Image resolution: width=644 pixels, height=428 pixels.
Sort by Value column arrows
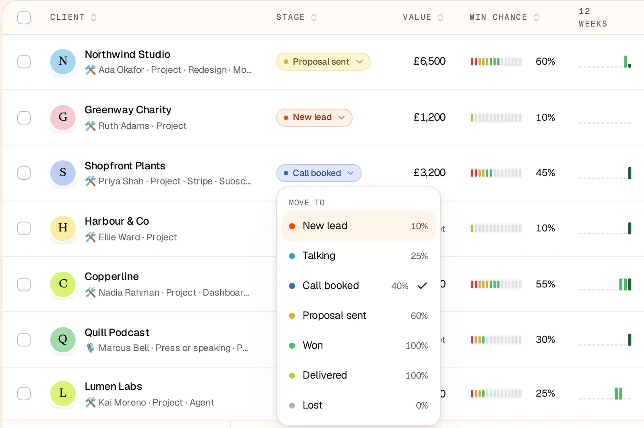pyautogui.click(x=440, y=17)
